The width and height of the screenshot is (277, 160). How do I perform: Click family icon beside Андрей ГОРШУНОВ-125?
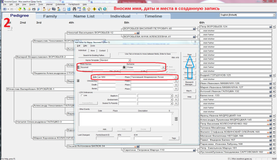point(270,75)
